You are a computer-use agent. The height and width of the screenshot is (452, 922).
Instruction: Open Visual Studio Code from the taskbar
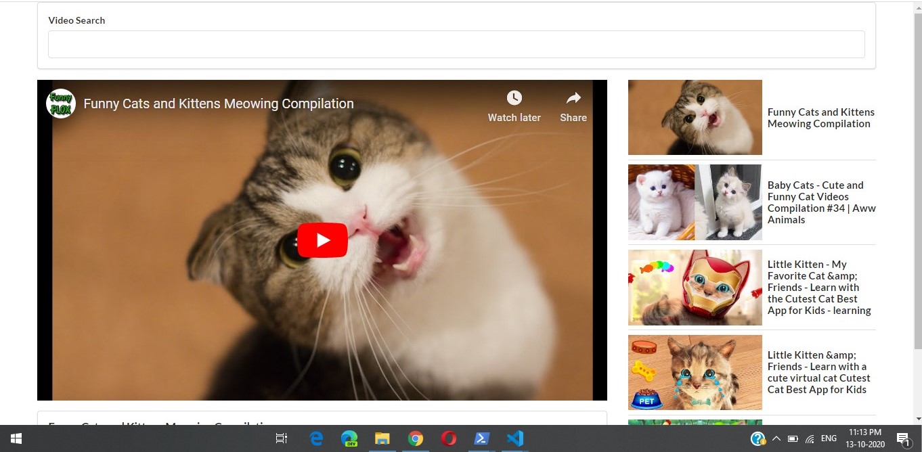515,438
